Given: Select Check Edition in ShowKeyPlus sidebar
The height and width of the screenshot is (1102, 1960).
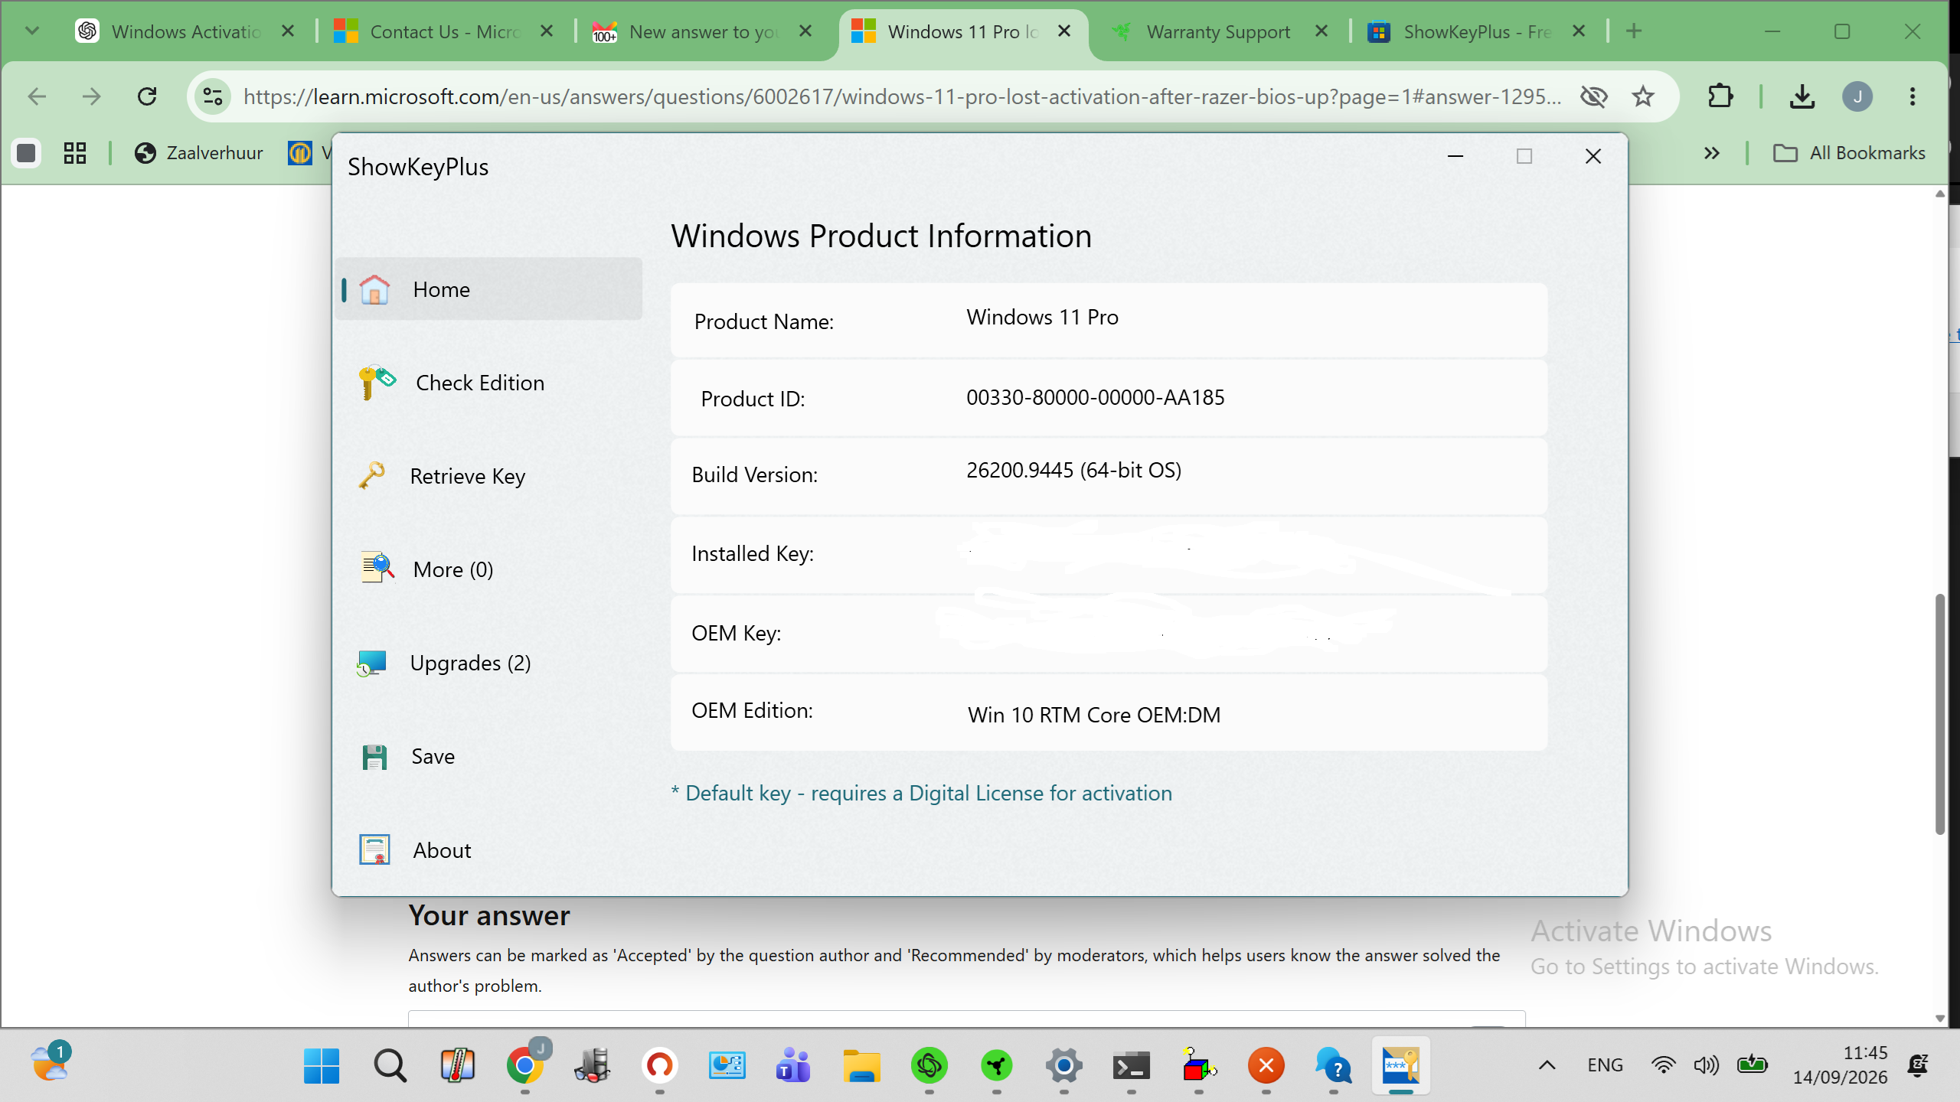Looking at the screenshot, I should click(488, 383).
